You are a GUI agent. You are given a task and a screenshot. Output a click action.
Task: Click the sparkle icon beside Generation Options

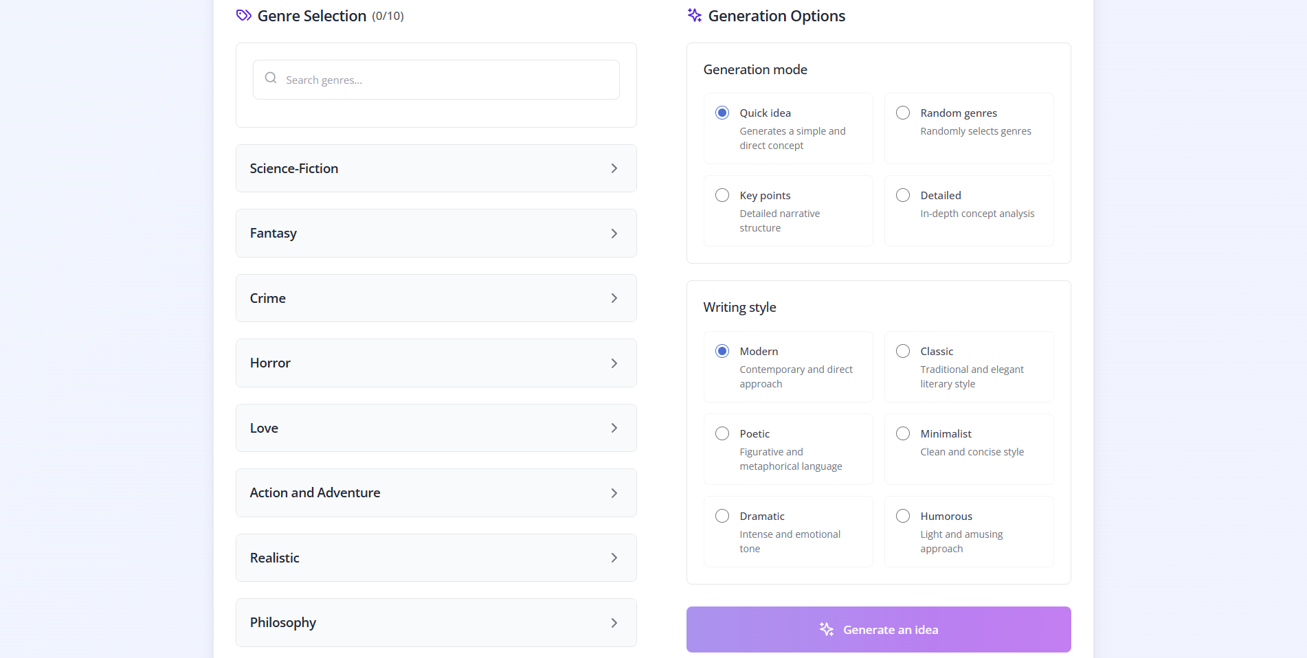(x=694, y=15)
